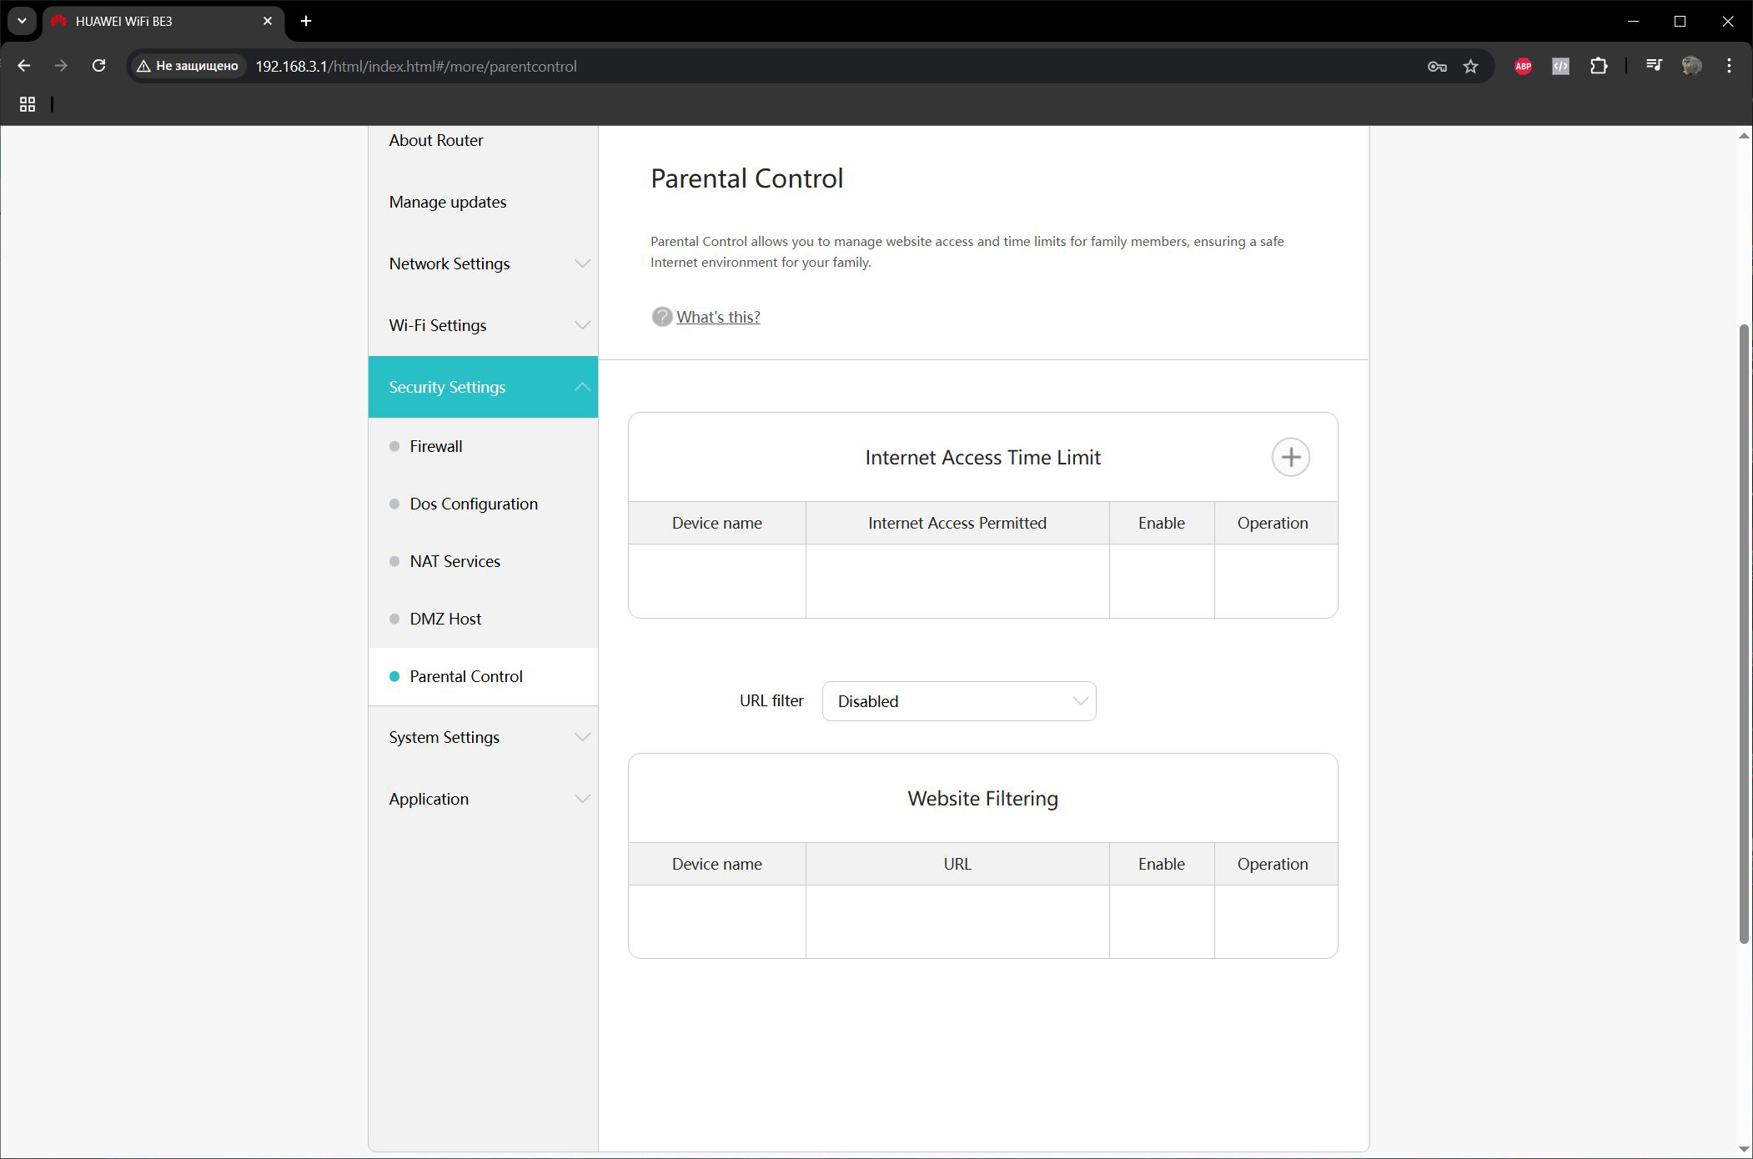Viewport: 1753px width, 1159px height.
Task: Click Enable header in Time Limit table
Action: tap(1162, 523)
